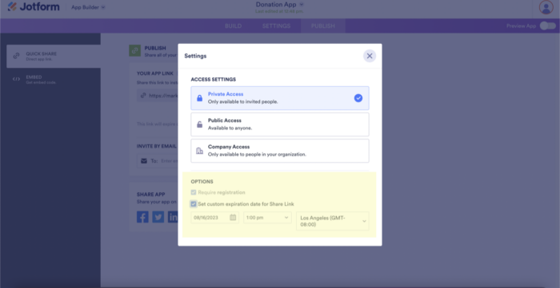Click the Embed code brackets icon
This screenshot has height=288, width=560.
pos(16,79)
